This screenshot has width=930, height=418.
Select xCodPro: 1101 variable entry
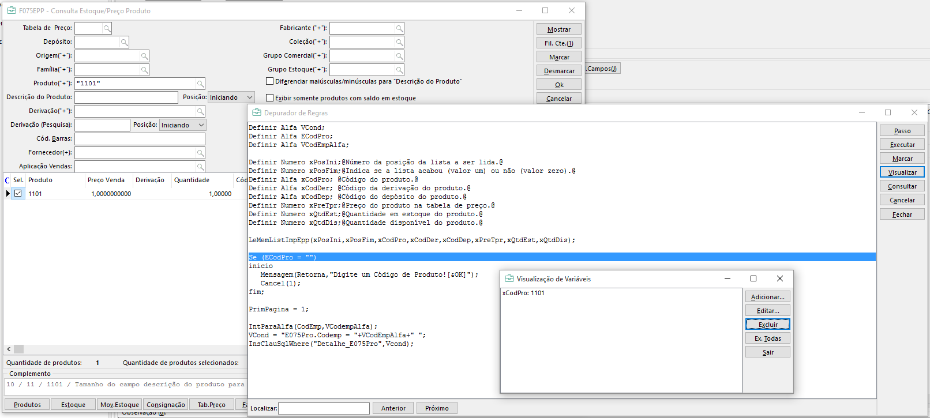[x=523, y=293]
